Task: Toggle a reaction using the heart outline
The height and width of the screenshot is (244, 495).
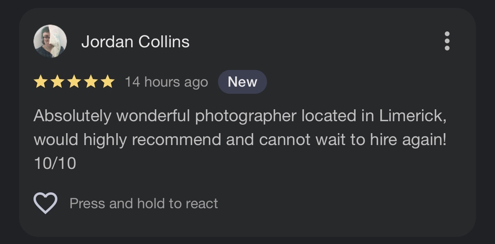Action: (x=45, y=203)
